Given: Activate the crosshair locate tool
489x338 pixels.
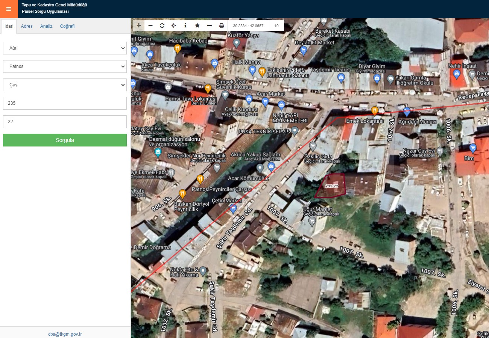Looking at the screenshot, I should [174, 26].
